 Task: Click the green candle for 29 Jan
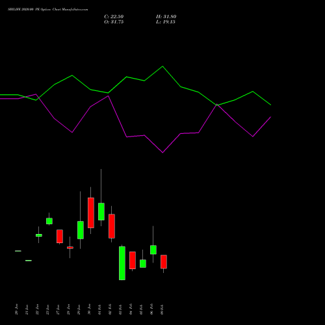[x=81, y=230]
